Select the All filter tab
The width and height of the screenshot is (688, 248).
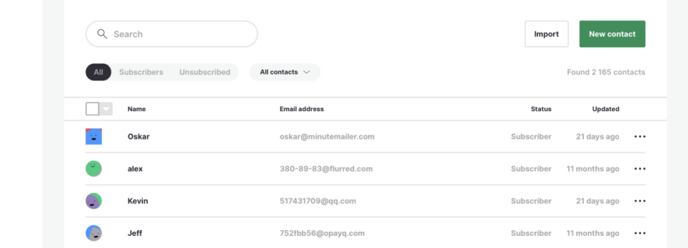tap(98, 72)
